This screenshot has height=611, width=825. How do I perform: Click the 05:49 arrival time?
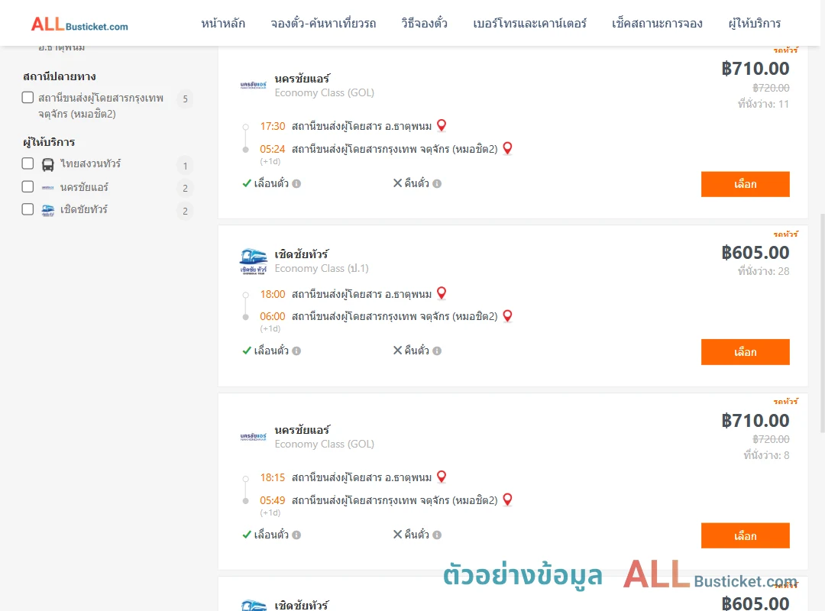click(273, 500)
